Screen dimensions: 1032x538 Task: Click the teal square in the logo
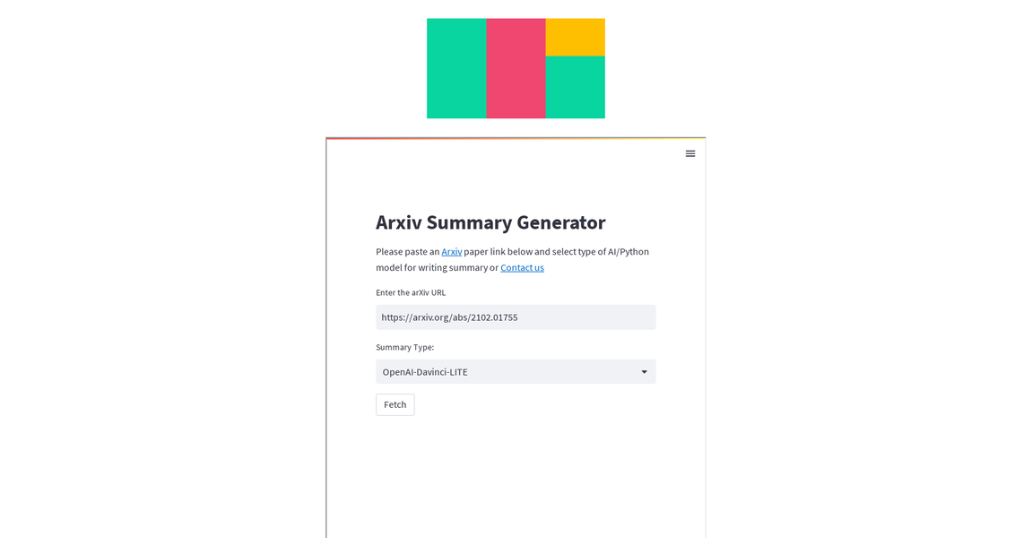click(x=456, y=67)
